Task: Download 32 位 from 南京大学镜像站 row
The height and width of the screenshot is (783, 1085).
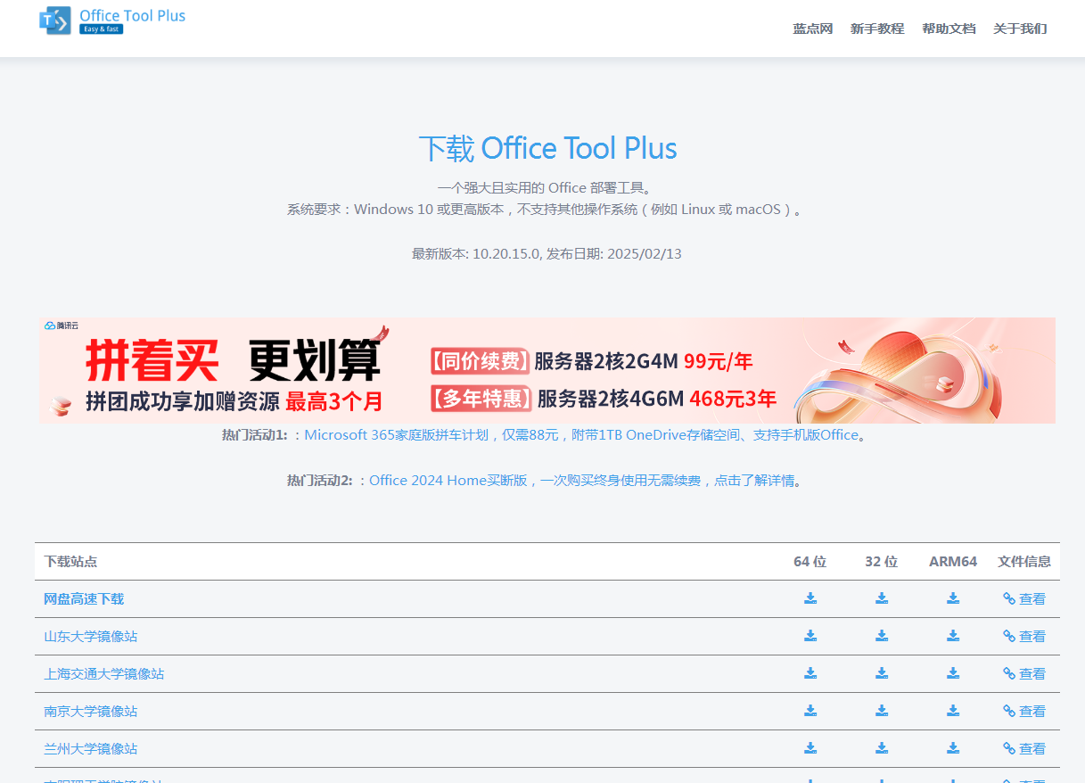Action: (x=882, y=711)
